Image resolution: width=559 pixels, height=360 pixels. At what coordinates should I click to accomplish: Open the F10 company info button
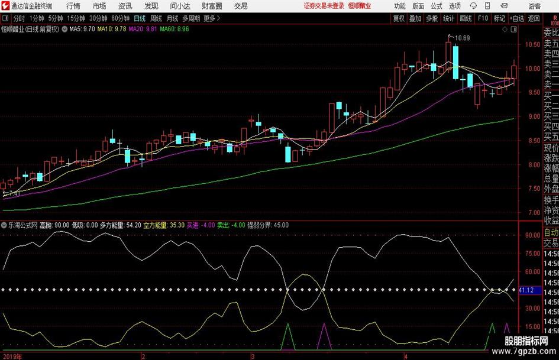[483, 18]
